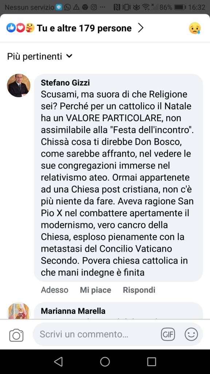Like the comment with Mi piace
This screenshot has width=210, height=374.
[96, 290]
